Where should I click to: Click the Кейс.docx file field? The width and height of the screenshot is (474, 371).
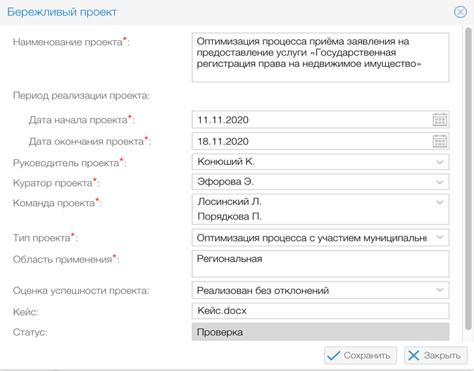[320, 310]
